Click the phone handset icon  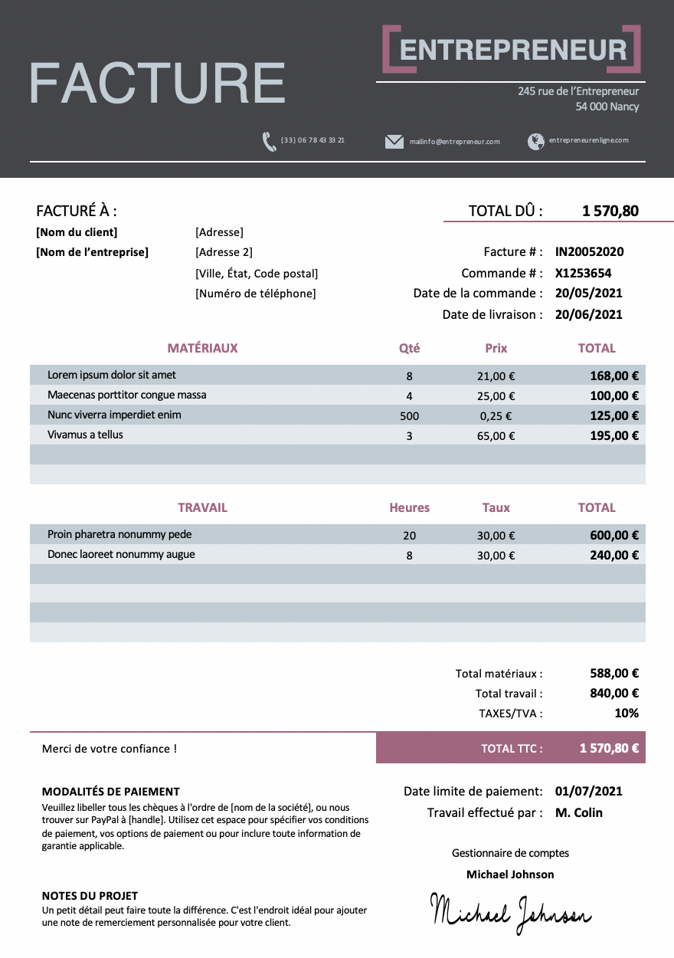(270, 142)
